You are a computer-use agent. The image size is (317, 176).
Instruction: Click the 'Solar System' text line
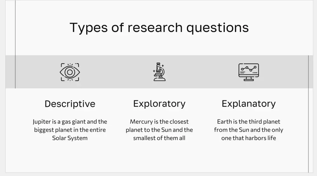70,138
